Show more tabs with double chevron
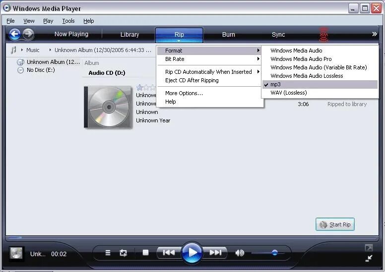The height and width of the screenshot is (272, 385). click(x=374, y=34)
